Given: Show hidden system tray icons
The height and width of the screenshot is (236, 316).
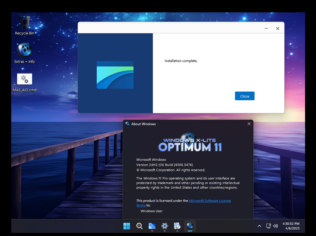Looking at the screenshot, I should (x=259, y=226).
